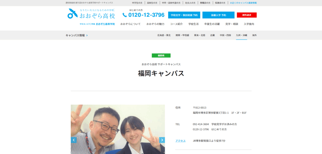Click the 中学生の方 top link
322x154 pixels.
pos(137,3)
